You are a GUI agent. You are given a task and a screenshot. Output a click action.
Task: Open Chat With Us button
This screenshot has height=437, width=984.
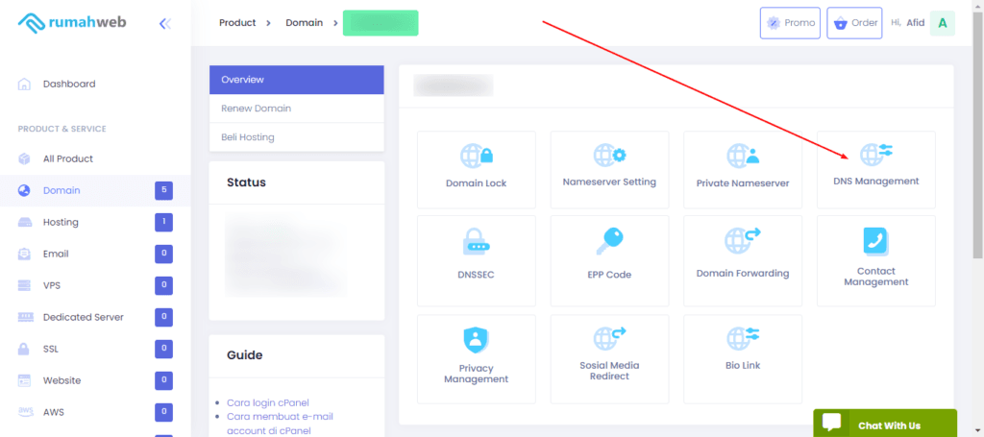point(885,424)
